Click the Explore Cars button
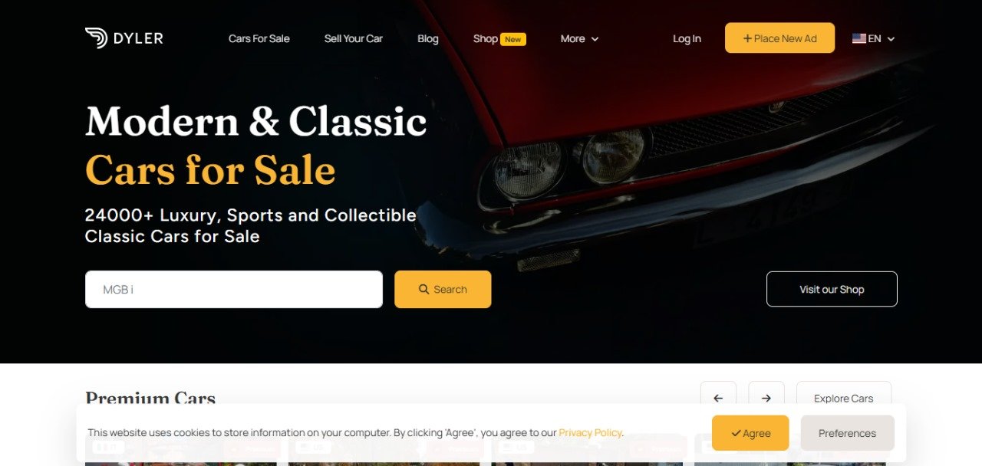 coord(844,398)
